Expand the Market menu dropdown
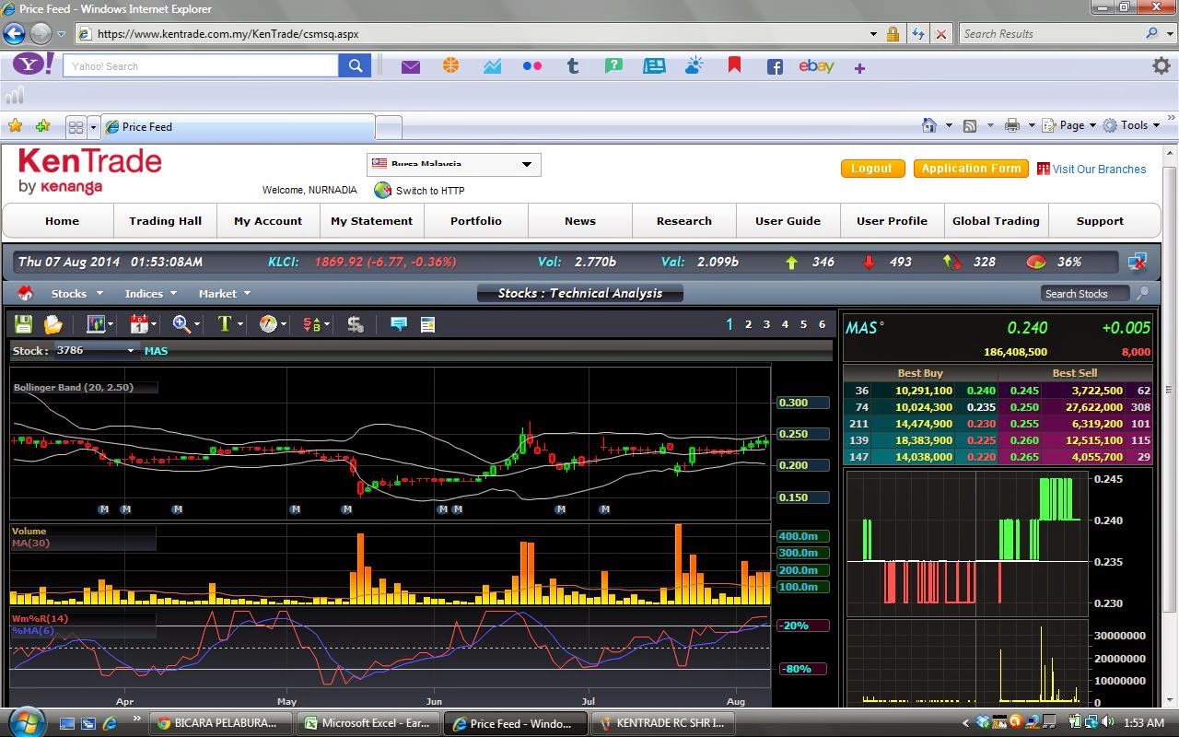The width and height of the screenshot is (1179, 737). pos(224,293)
